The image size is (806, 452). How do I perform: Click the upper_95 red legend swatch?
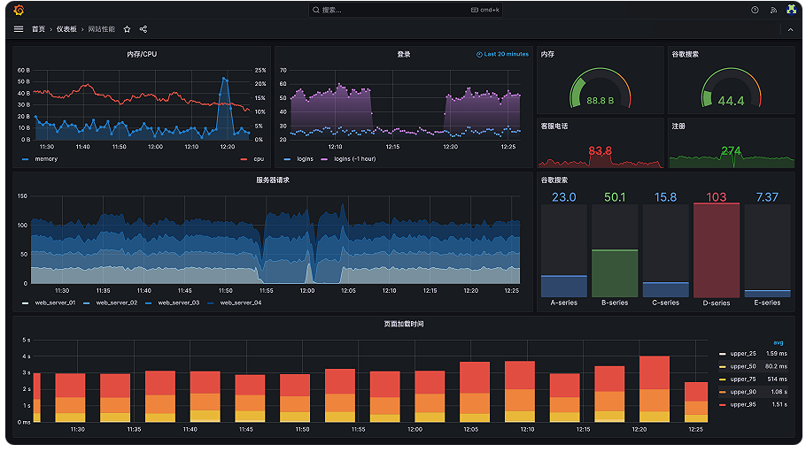coord(722,404)
